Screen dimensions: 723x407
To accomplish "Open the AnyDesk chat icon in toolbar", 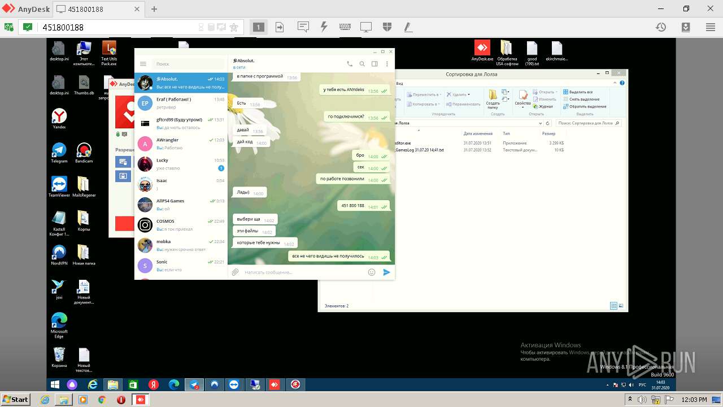I will (303, 27).
